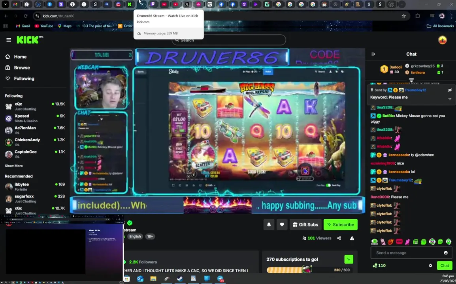Expand the pinned Keyword message chevron
456x284 pixels.
pos(450,99)
